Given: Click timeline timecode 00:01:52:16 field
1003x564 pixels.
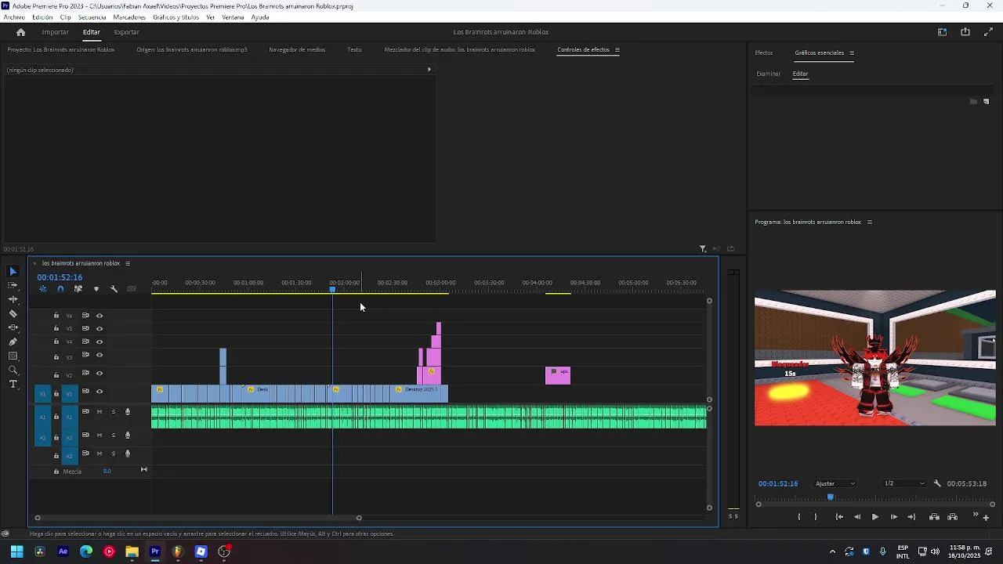Looking at the screenshot, I should coord(60,277).
